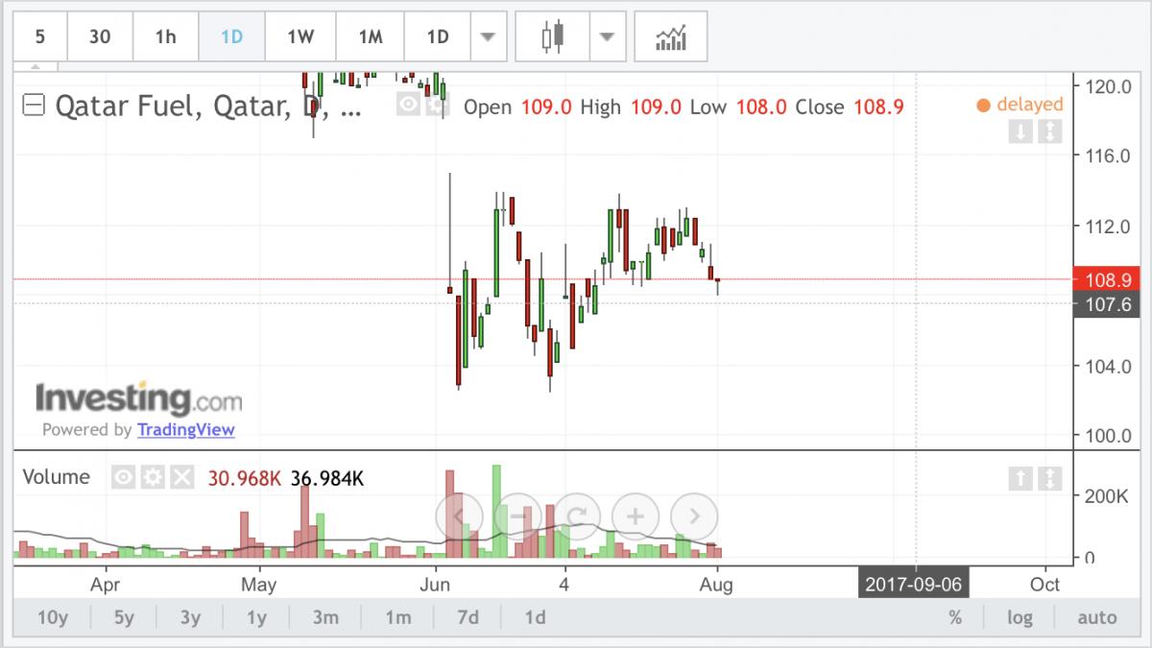Click the 108.9 price label

point(1108,279)
